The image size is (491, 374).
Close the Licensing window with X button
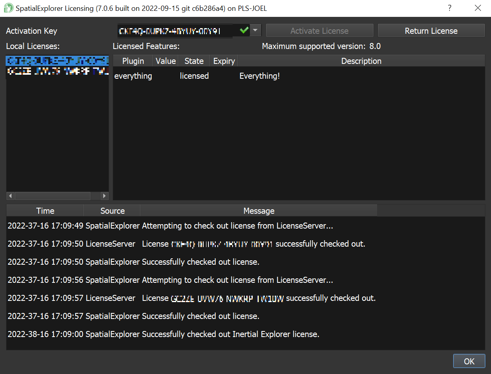pyautogui.click(x=478, y=8)
